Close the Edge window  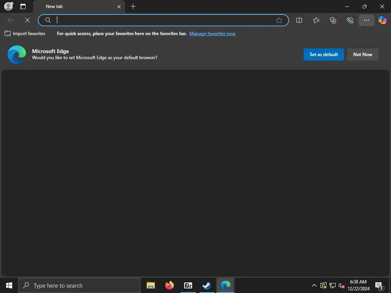[382, 6]
